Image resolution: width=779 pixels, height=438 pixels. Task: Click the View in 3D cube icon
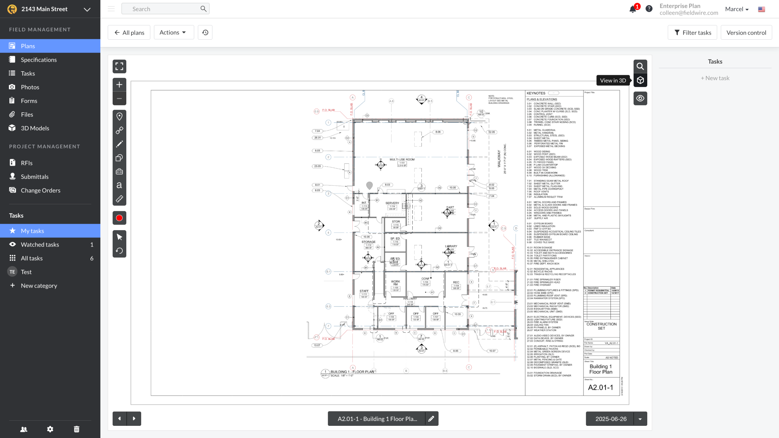pyautogui.click(x=640, y=80)
